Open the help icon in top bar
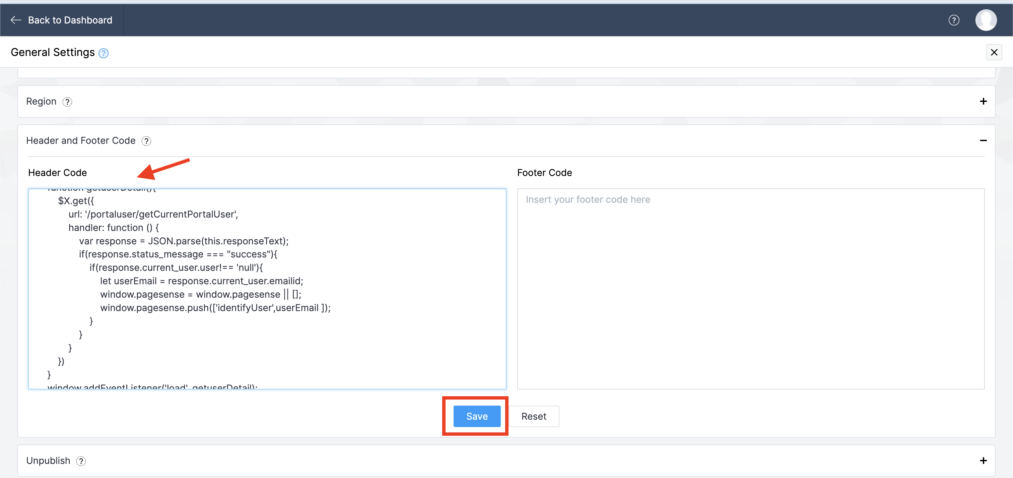 coord(954,20)
